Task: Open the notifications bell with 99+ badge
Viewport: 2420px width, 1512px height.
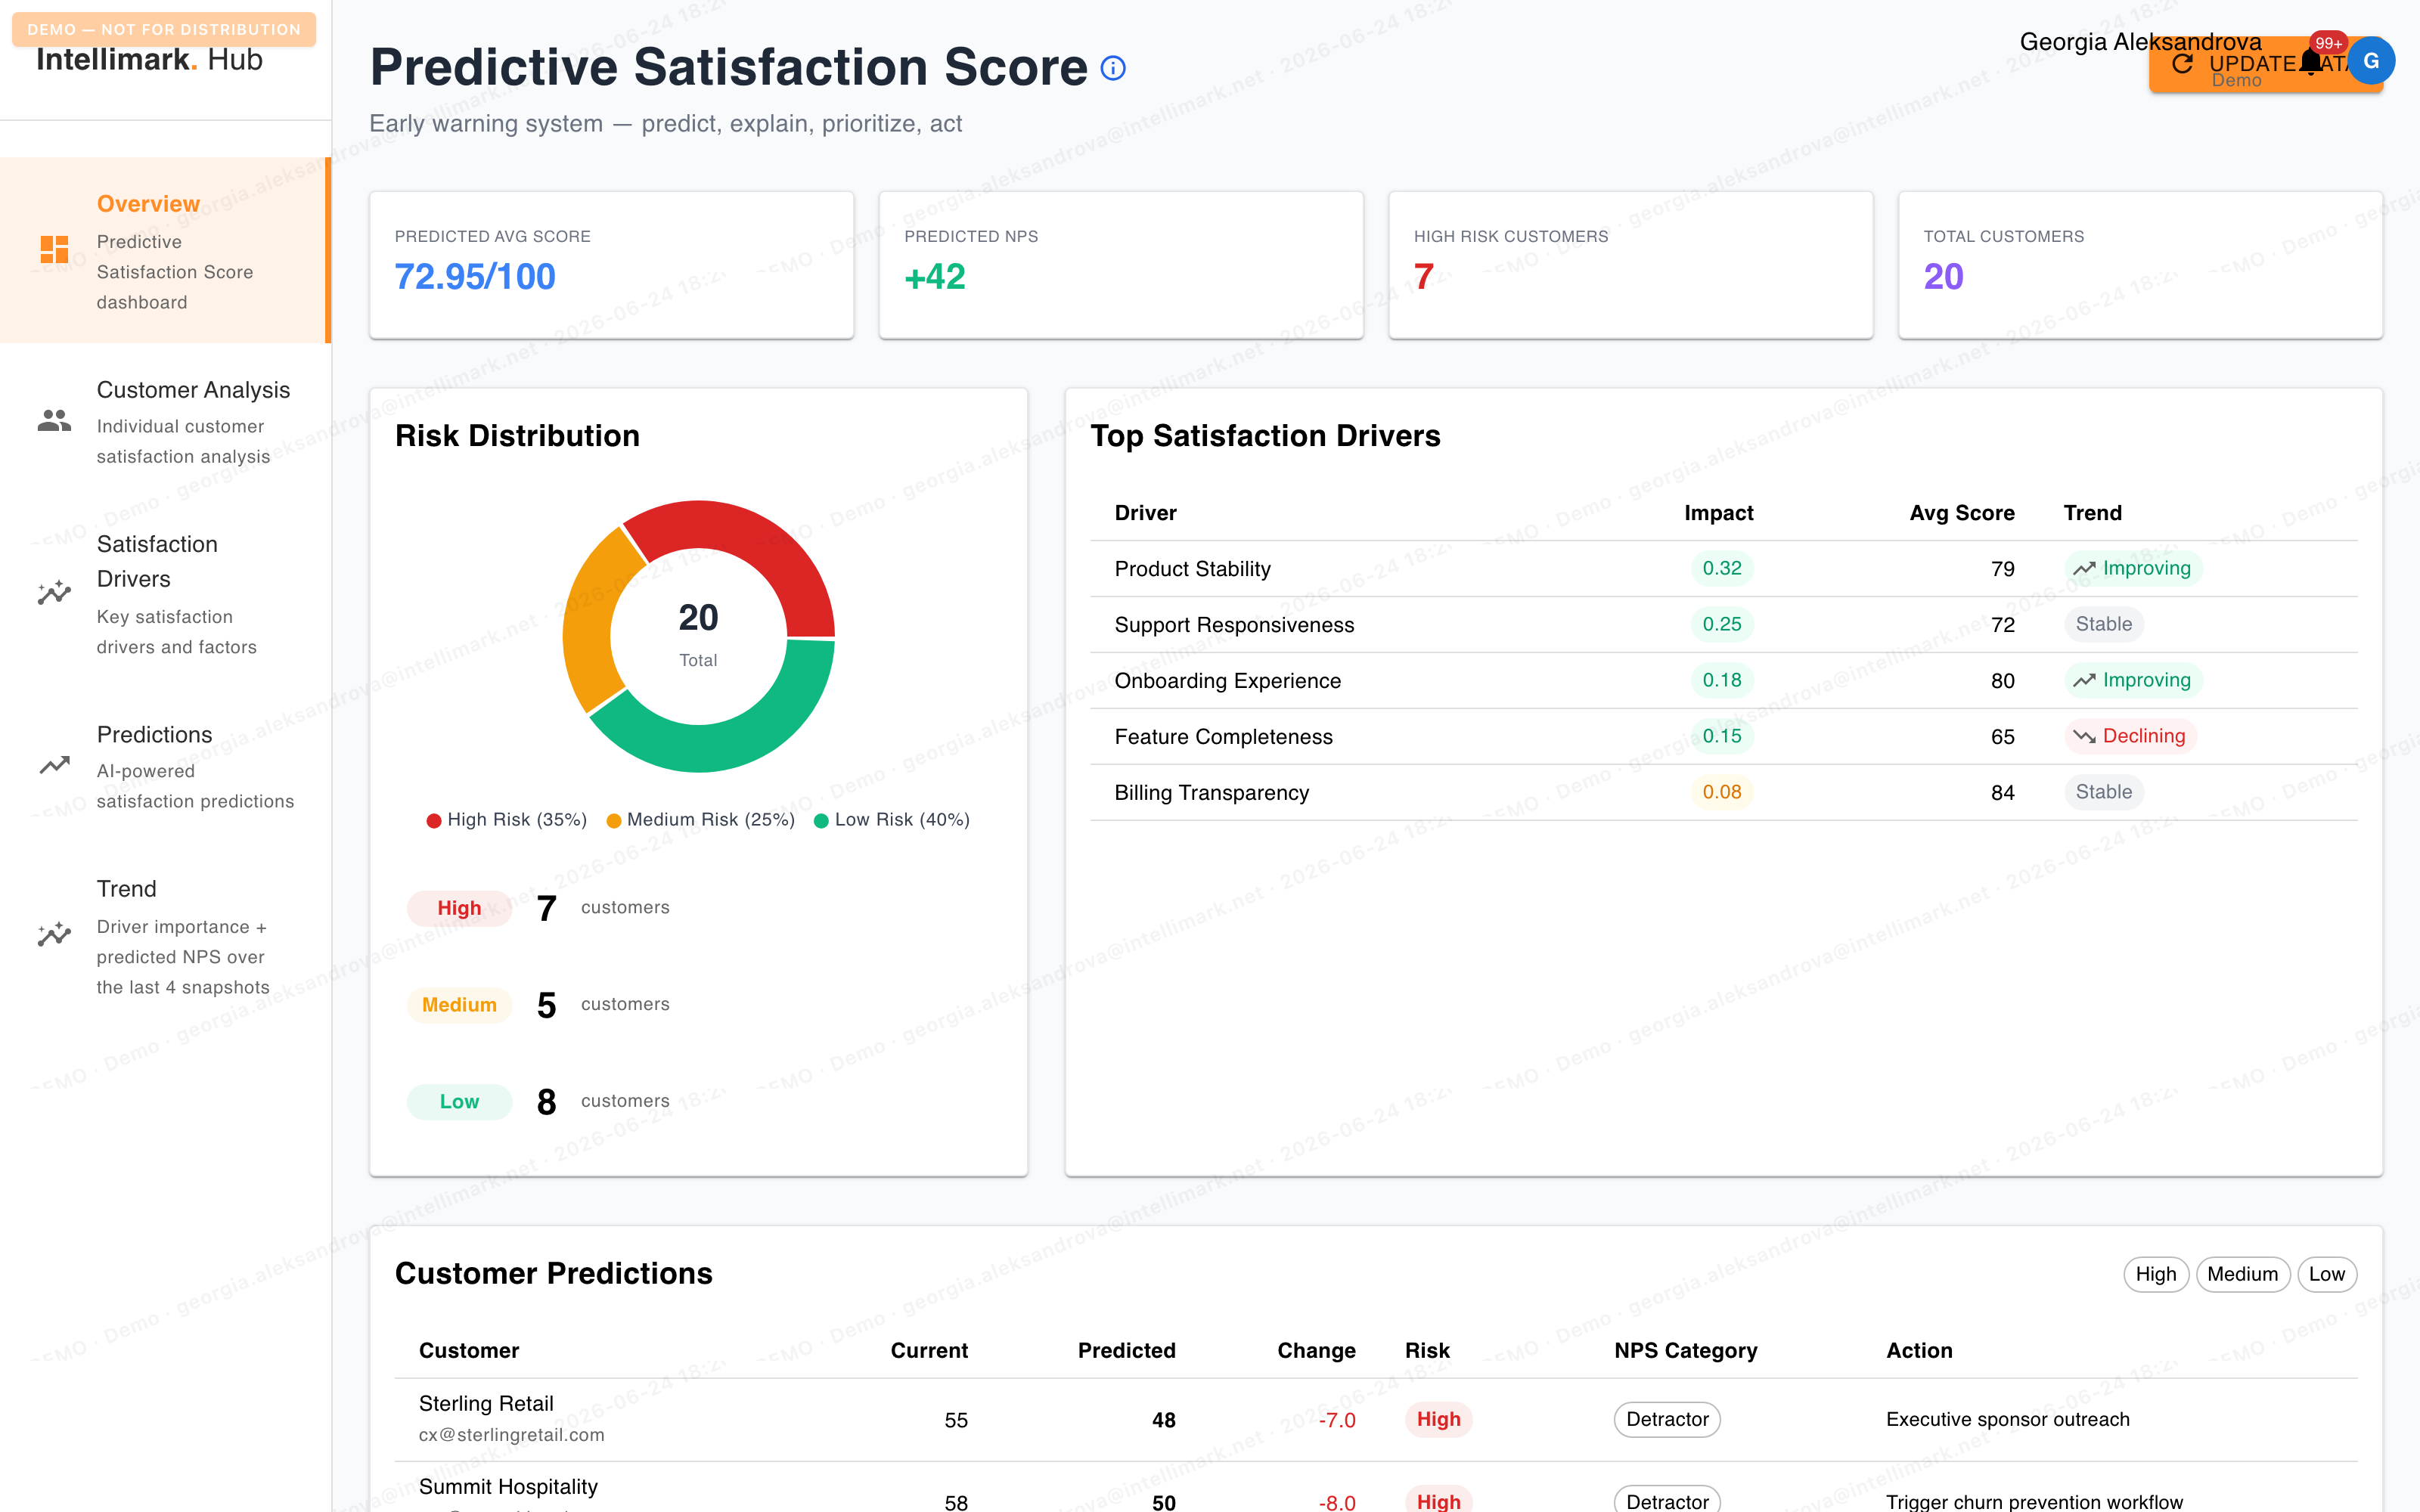Action: click(2310, 62)
